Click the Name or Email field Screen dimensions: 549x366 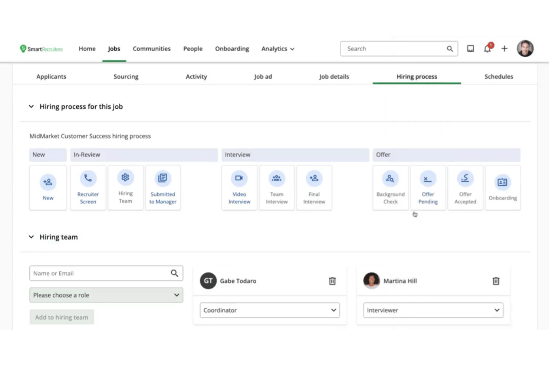106,273
